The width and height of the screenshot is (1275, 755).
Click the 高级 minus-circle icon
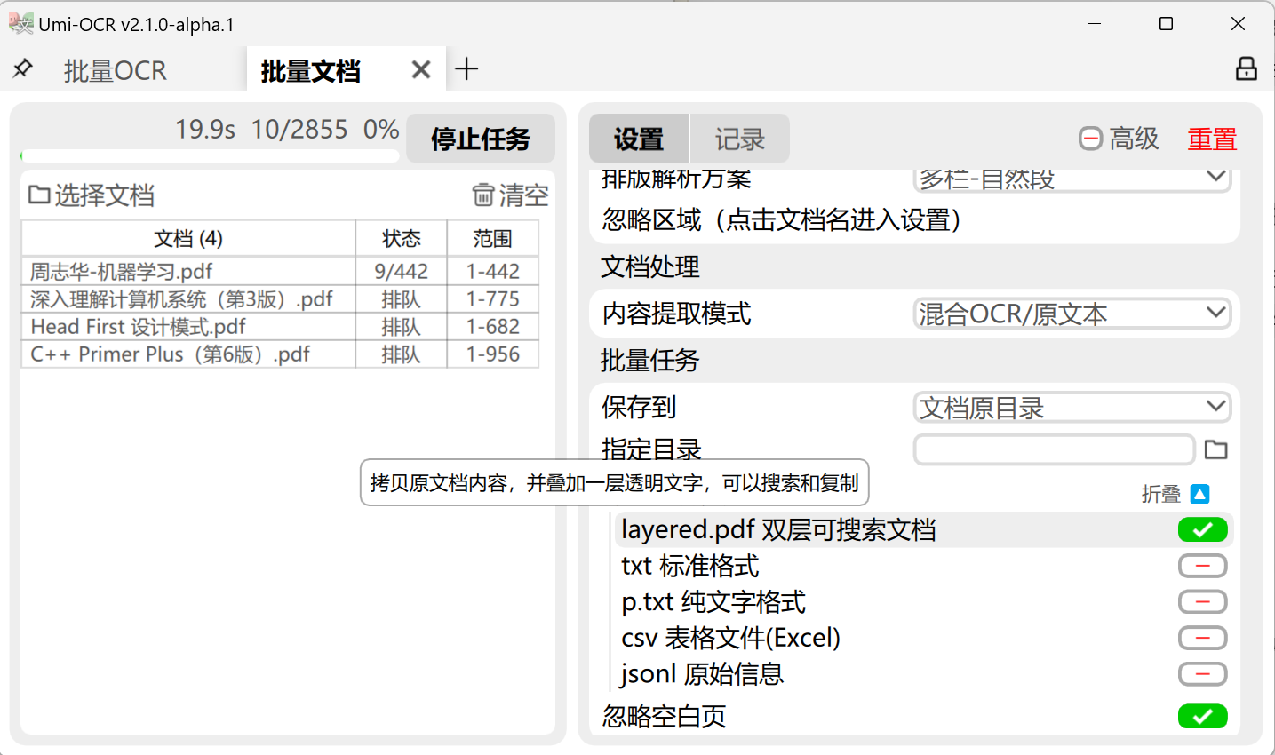pyautogui.click(x=1090, y=139)
